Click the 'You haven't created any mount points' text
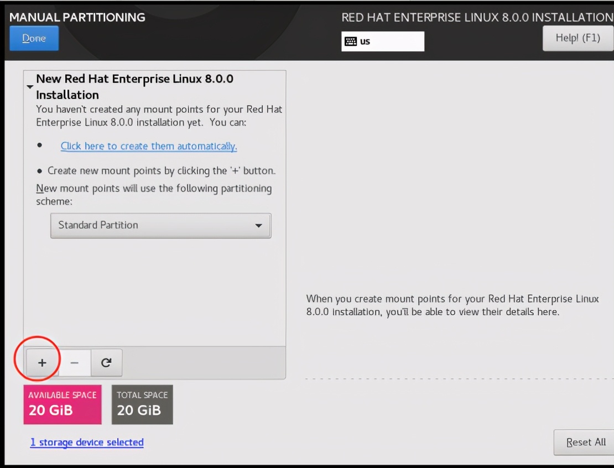Viewport: 614px width, 468px height. tap(159, 116)
